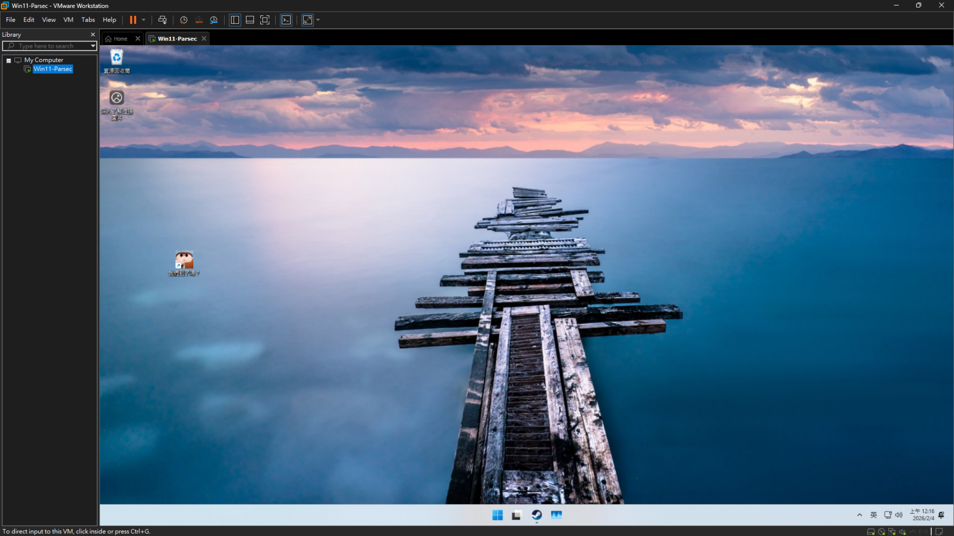
Task: Collapse the My Computer tree node
Action: (8, 60)
